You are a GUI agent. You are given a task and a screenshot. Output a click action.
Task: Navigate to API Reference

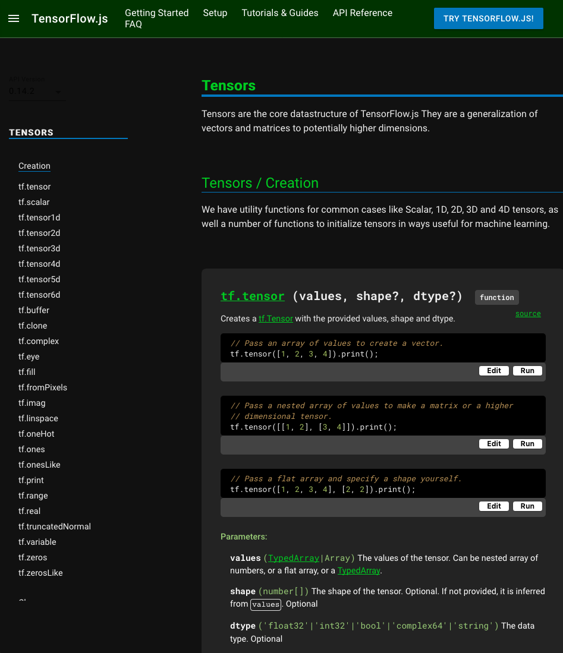[362, 12]
